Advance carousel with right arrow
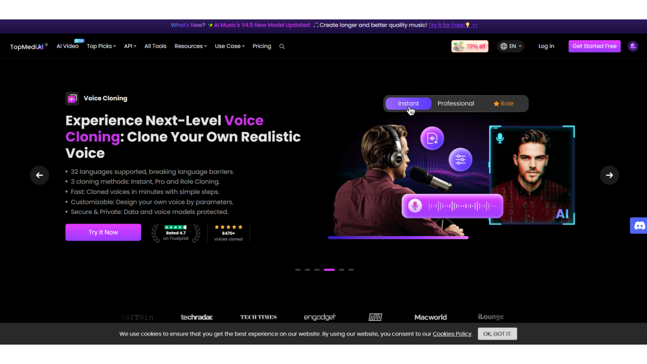The image size is (647, 364). pyautogui.click(x=609, y=175)
